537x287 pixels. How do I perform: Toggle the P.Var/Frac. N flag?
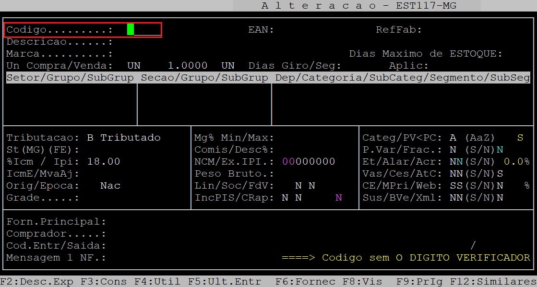pyautogui.click(x=453, y=150)
